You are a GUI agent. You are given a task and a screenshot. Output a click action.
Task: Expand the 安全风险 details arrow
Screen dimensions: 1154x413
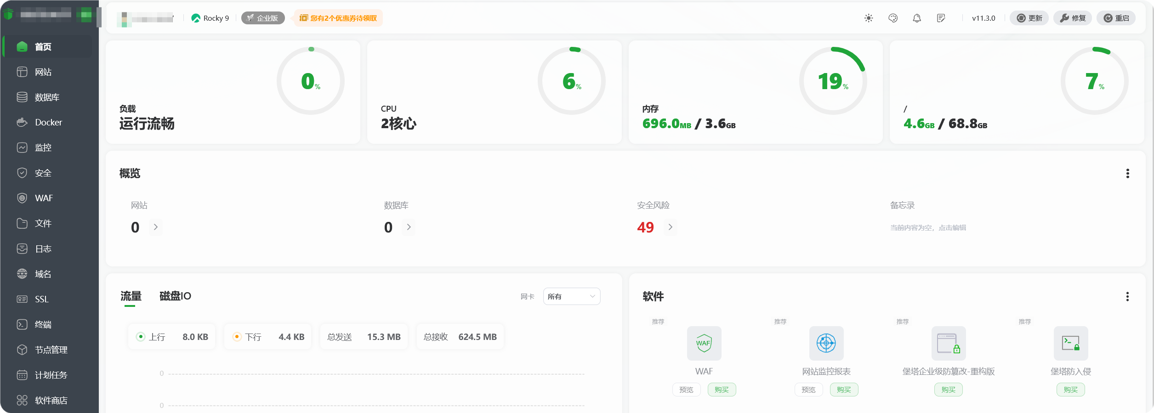[x=671, y=227]
